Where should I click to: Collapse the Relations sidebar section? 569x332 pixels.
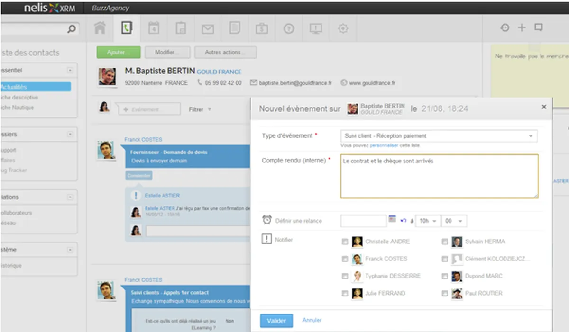click(x=70, y=197)
